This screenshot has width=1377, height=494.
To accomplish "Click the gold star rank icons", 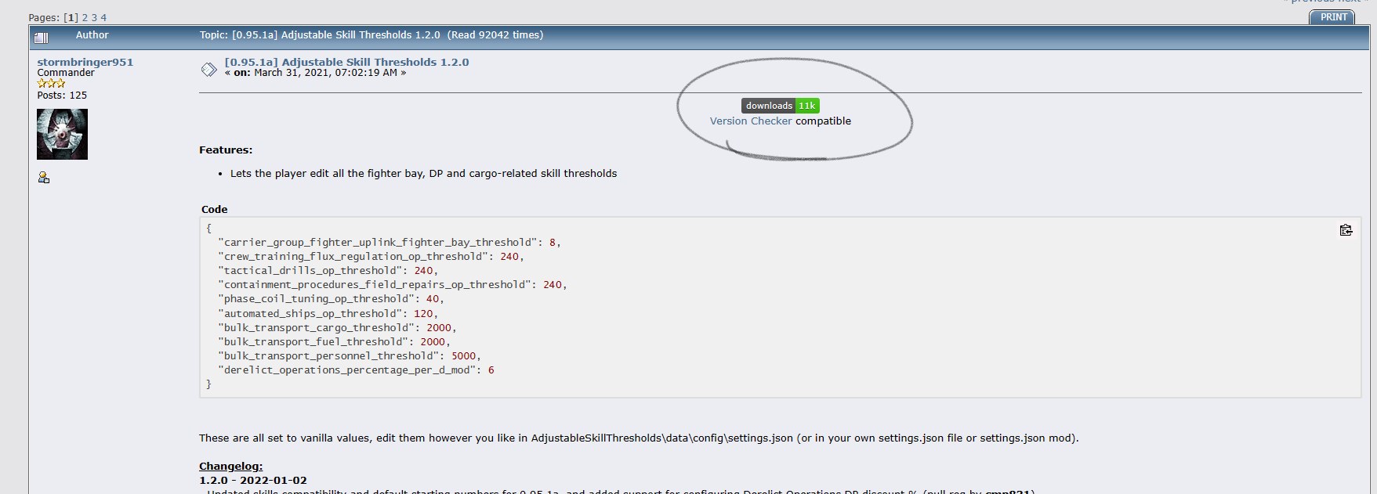I will coord(51,84).
